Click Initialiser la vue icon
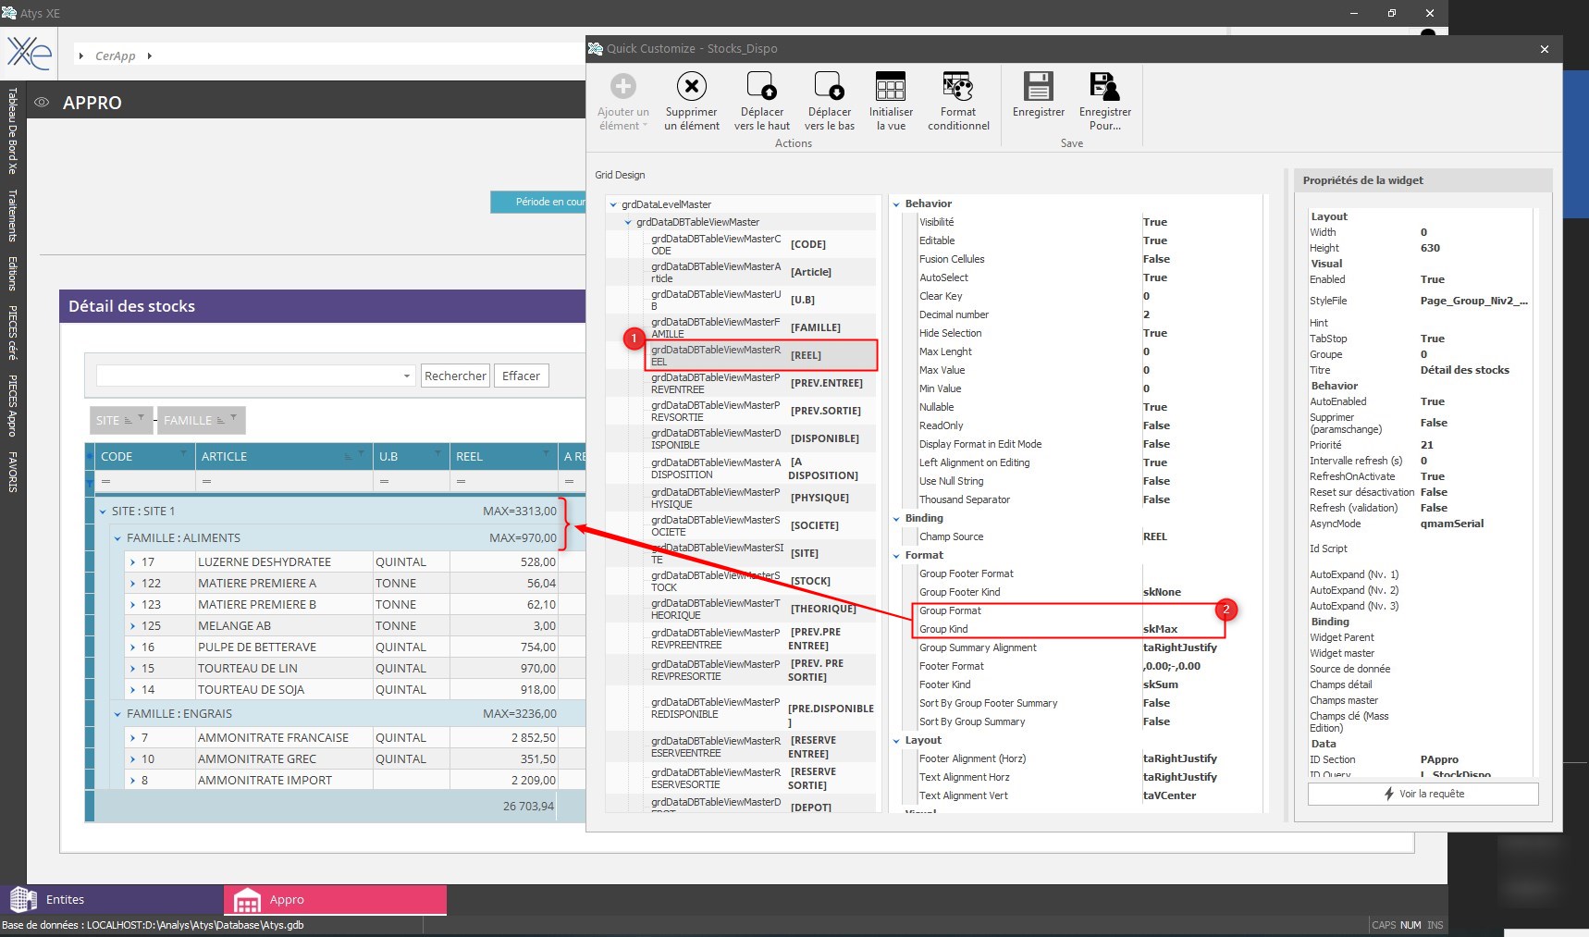The image size is (1589, 937). point(890,87)
